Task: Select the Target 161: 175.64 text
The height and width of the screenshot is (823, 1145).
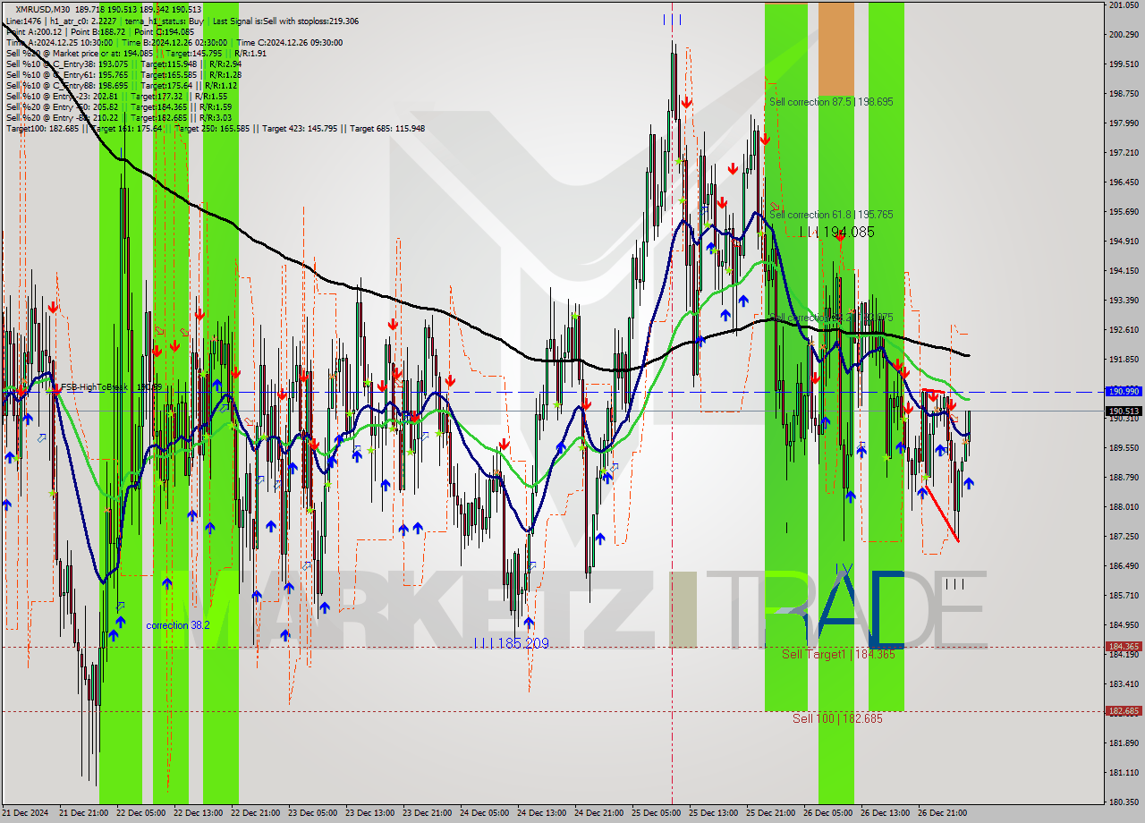Action: (x=127, y=129)
